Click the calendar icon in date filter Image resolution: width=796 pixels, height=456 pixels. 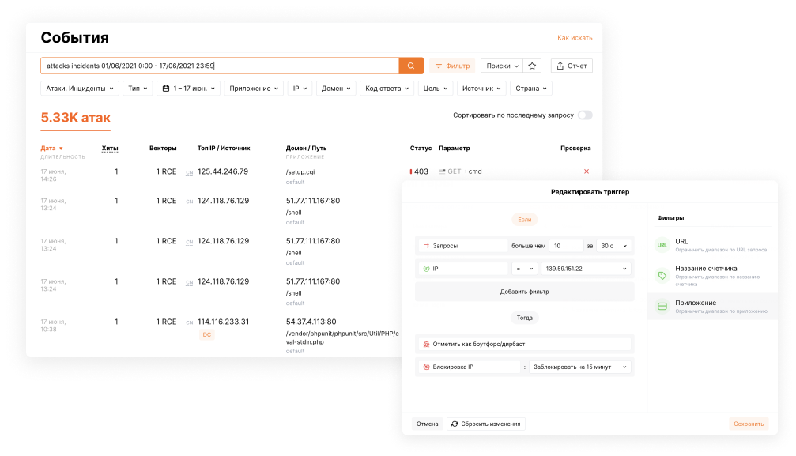pyautogui.click(x=165, y=89)
